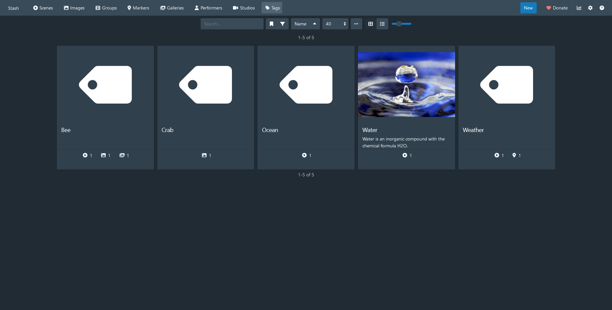Go to the Studios page
Viewport: 612px width, 310px height.
tap(244, 8)
